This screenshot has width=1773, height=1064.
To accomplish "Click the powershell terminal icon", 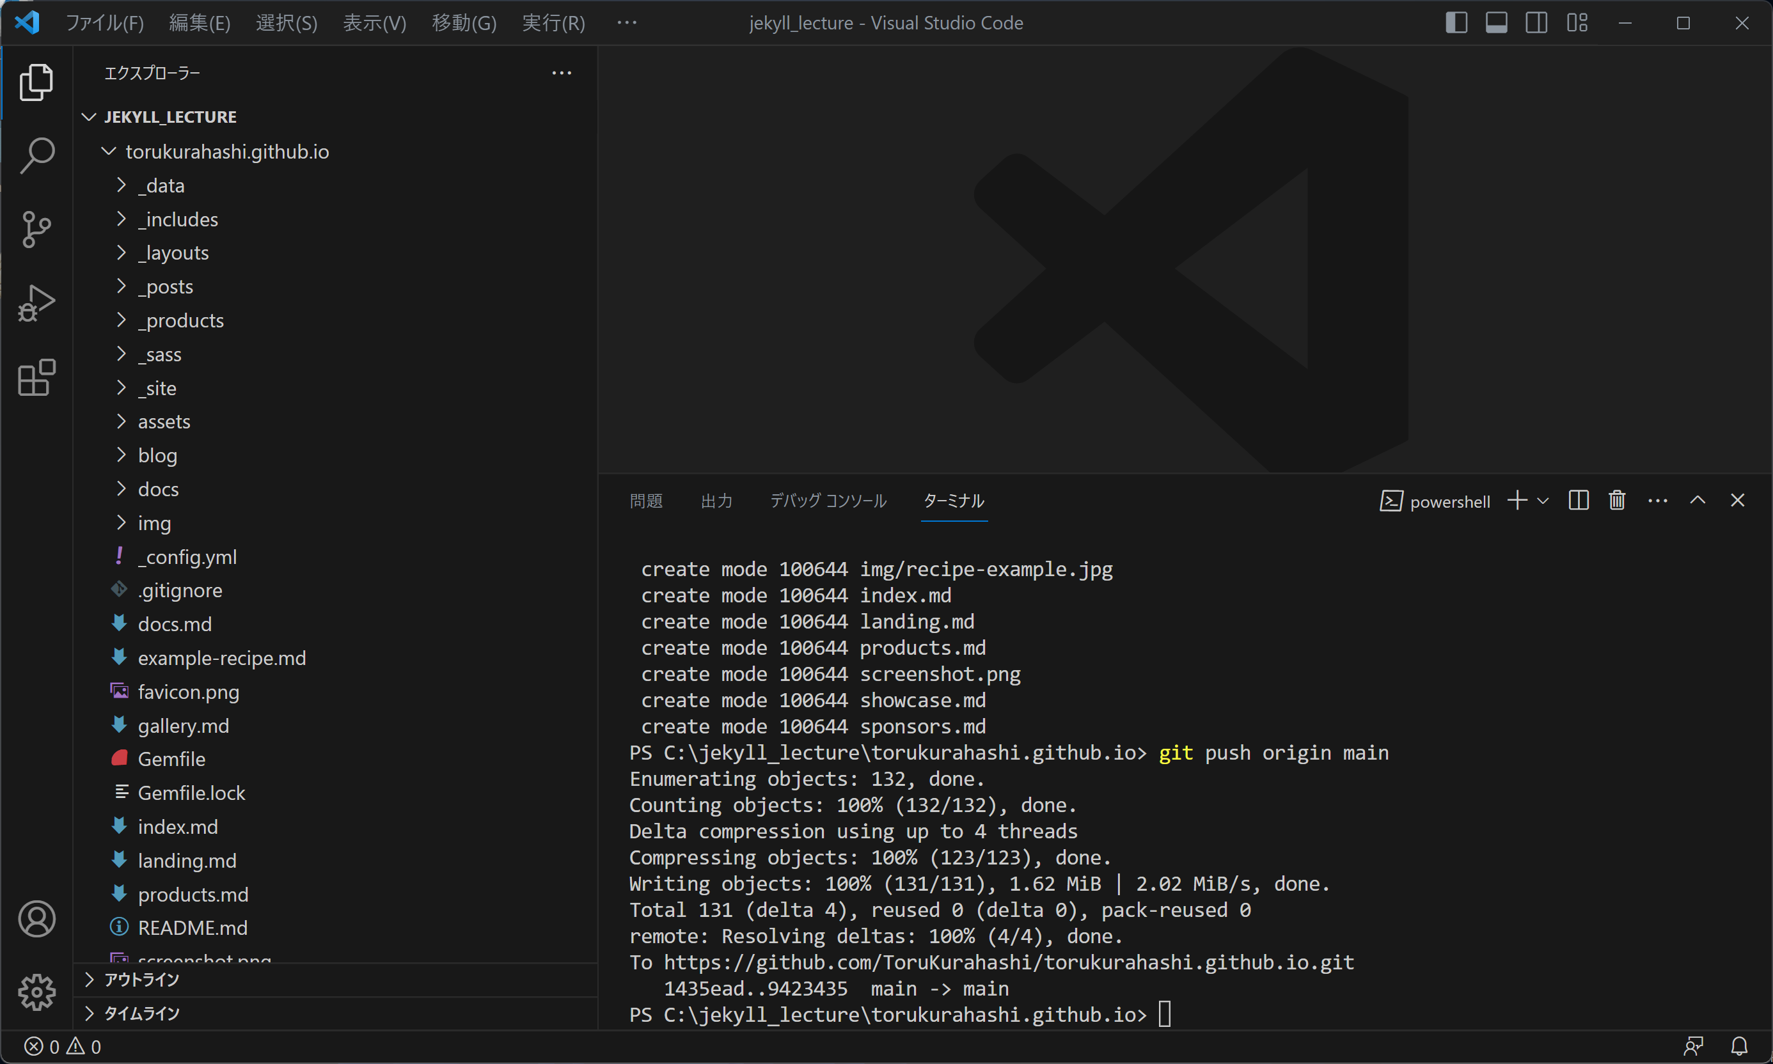I will 1391,501.
